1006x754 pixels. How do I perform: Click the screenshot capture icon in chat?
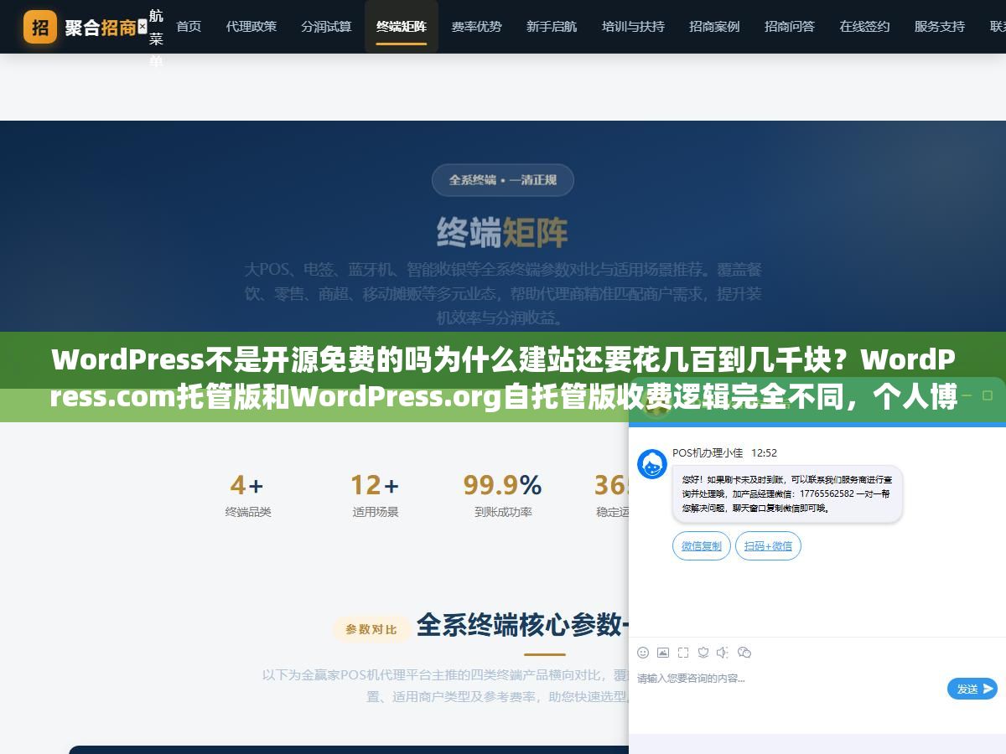683,653
